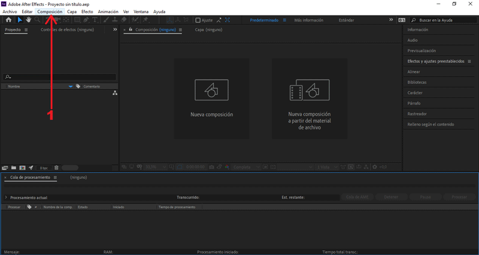Toggle world axis mode
Viewport: 479px width, 255px height.
click(177, 20)
